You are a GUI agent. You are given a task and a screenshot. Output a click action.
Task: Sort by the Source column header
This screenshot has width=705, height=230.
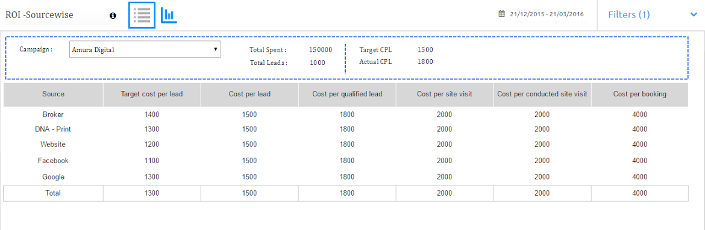point(53,95)
